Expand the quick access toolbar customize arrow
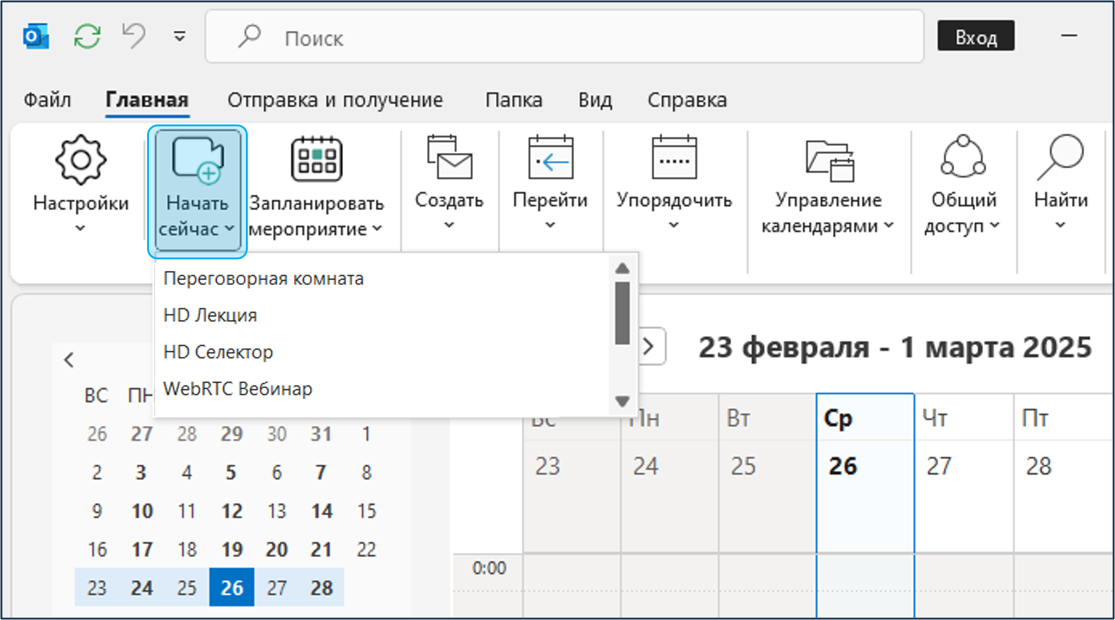The height and width of the screenshot is (620, 1115). (179, 37)
